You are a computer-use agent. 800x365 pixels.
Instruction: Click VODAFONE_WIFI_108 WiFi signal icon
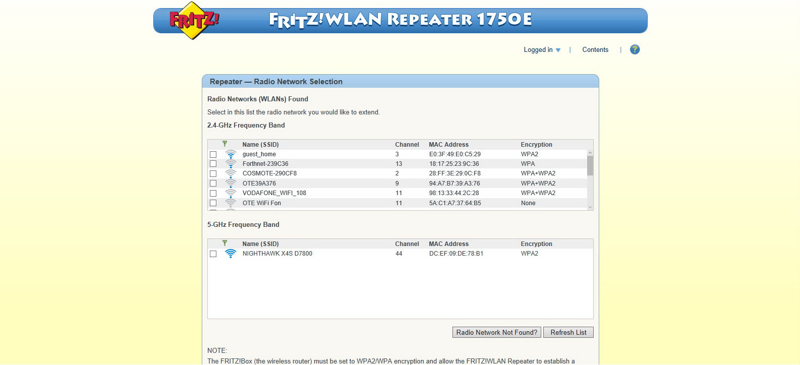(231, 193)
